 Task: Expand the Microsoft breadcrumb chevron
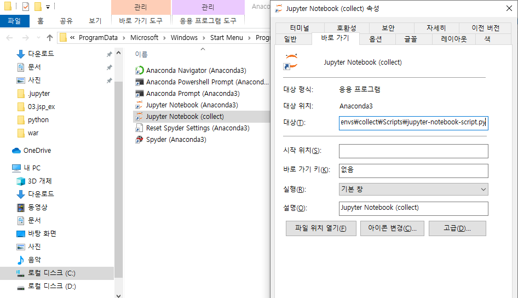pos(164,38)
